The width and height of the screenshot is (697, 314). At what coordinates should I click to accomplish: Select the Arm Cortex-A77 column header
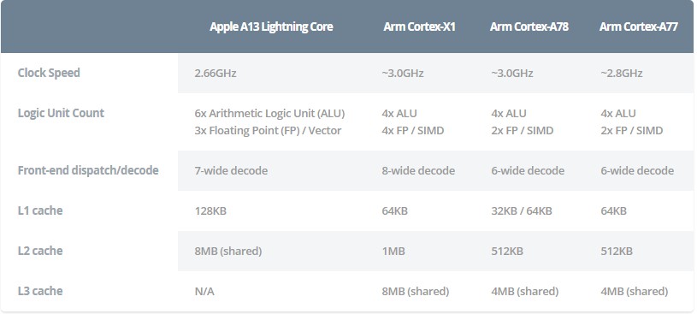pyautogui.click(x=638, y=27)
